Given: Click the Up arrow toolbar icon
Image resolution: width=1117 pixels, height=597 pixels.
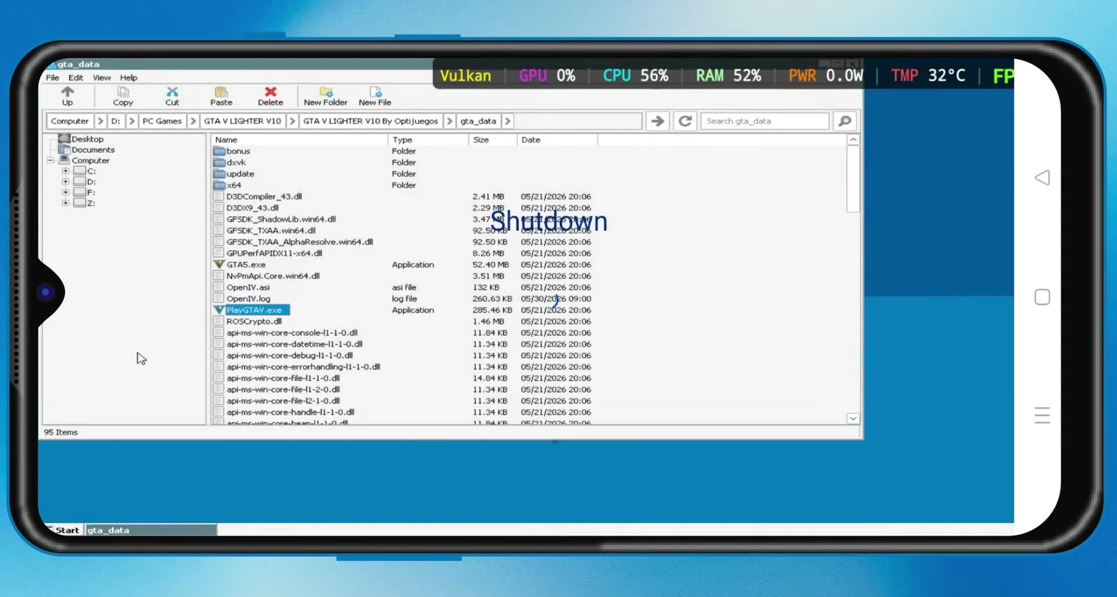Looking at the screenshot, I should (67, 92).
